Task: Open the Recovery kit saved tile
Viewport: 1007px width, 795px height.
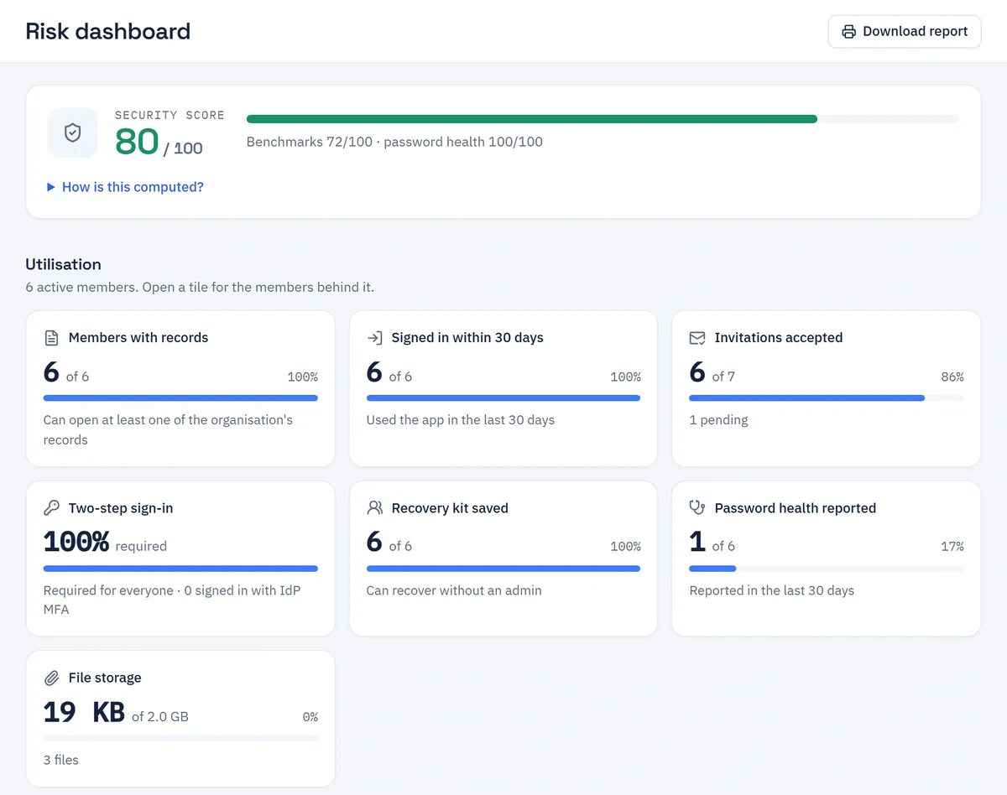Action: pos(503,559)
